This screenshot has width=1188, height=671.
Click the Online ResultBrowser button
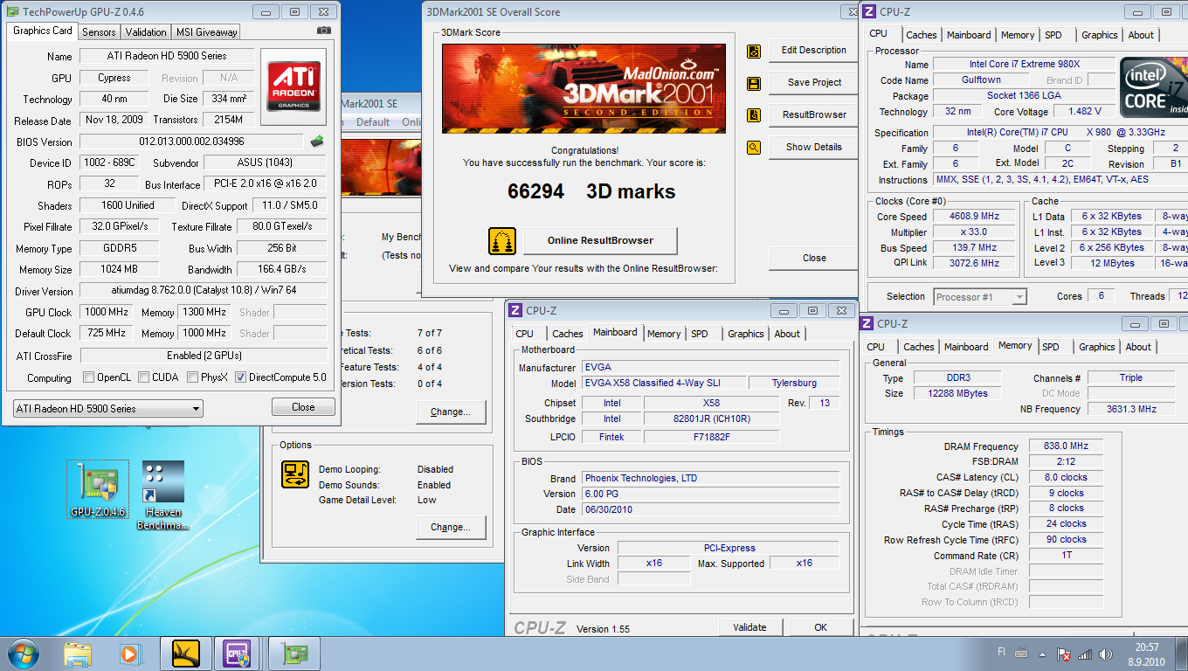[599, 240]
